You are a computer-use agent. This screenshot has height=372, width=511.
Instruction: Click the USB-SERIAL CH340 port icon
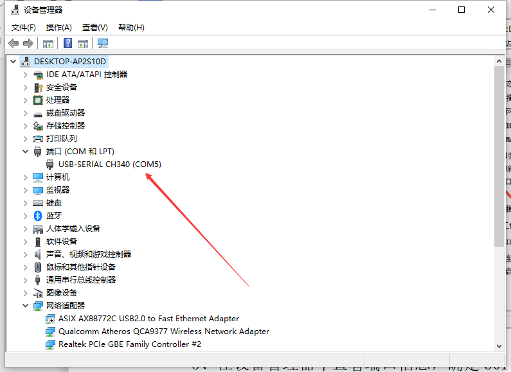pyautogui.click(x=50, y=164)
